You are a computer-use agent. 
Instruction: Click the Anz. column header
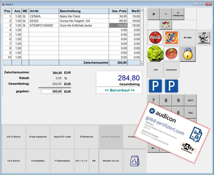point(17,11)
